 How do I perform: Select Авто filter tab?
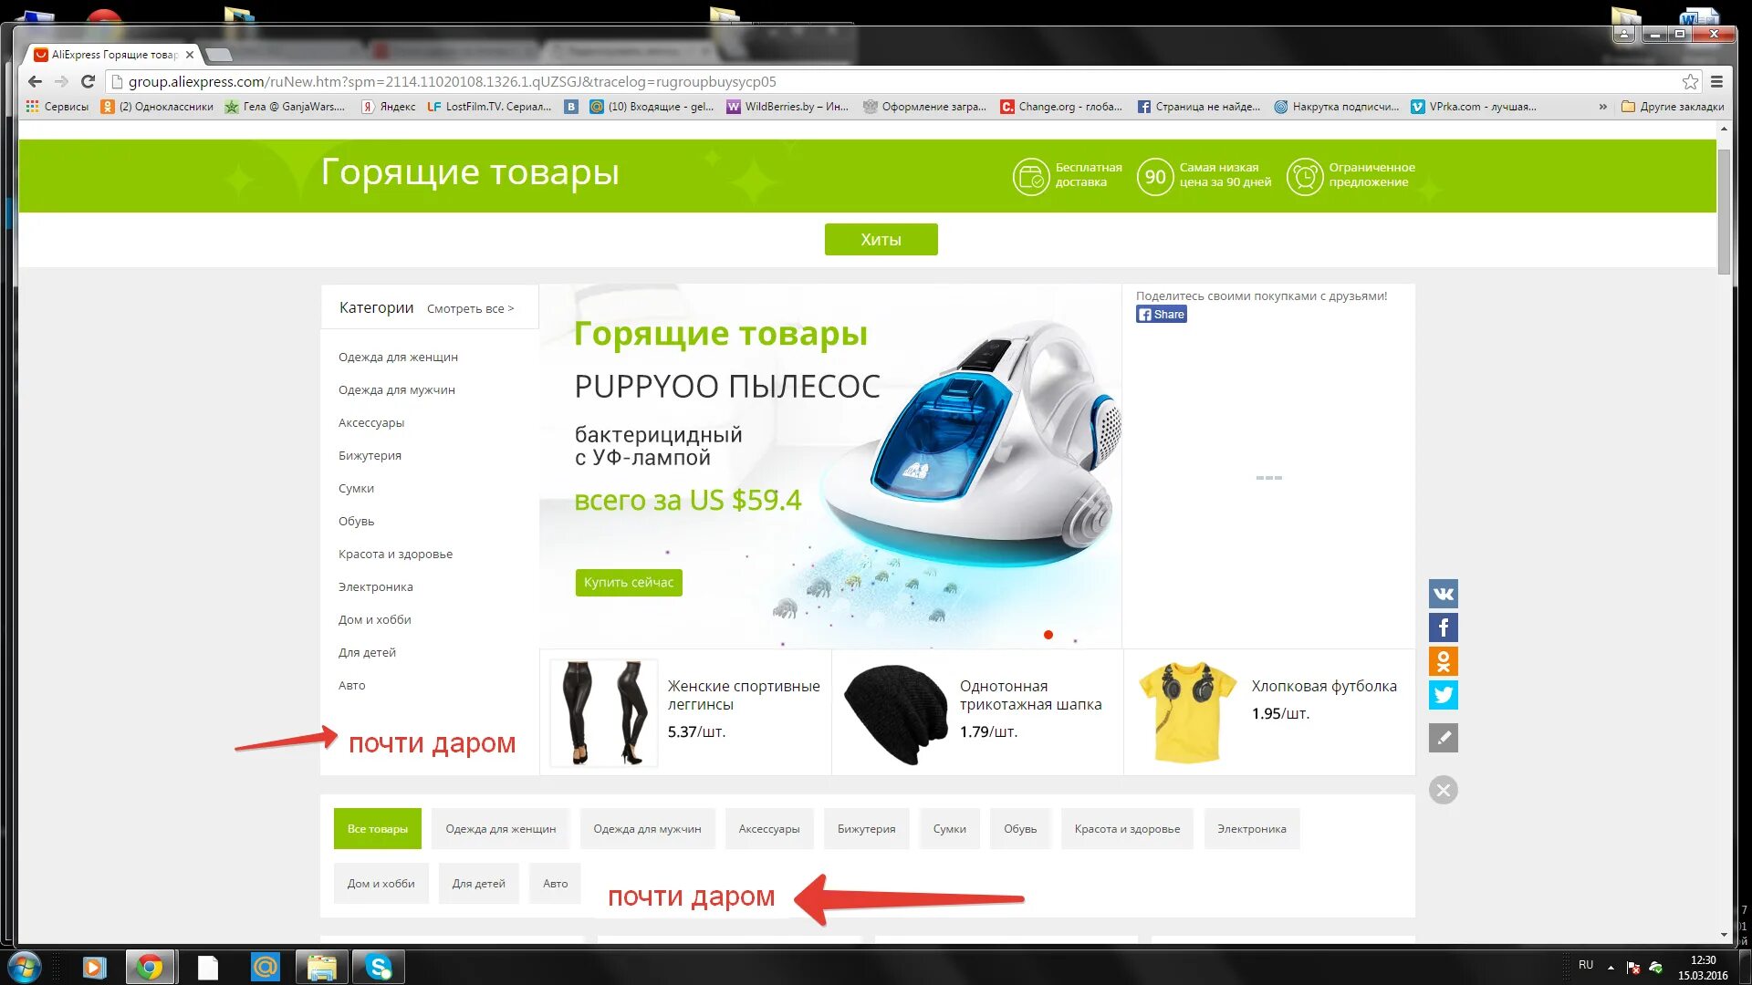pos(555,883)
